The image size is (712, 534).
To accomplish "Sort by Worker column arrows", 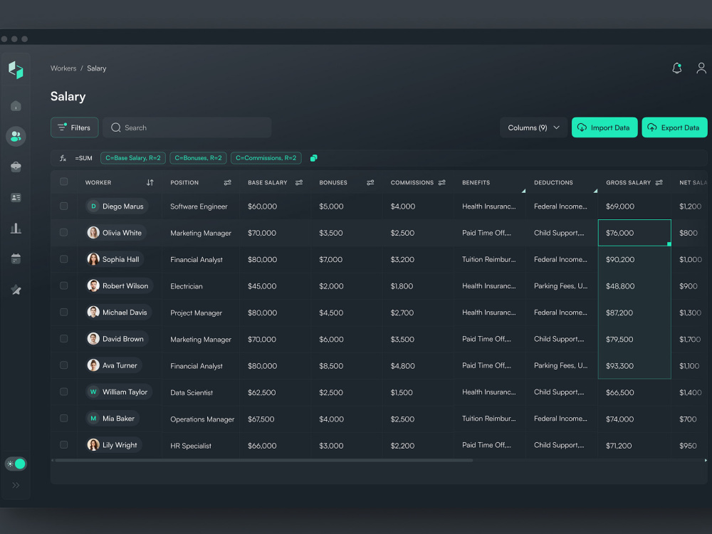I will pos(150,182).
